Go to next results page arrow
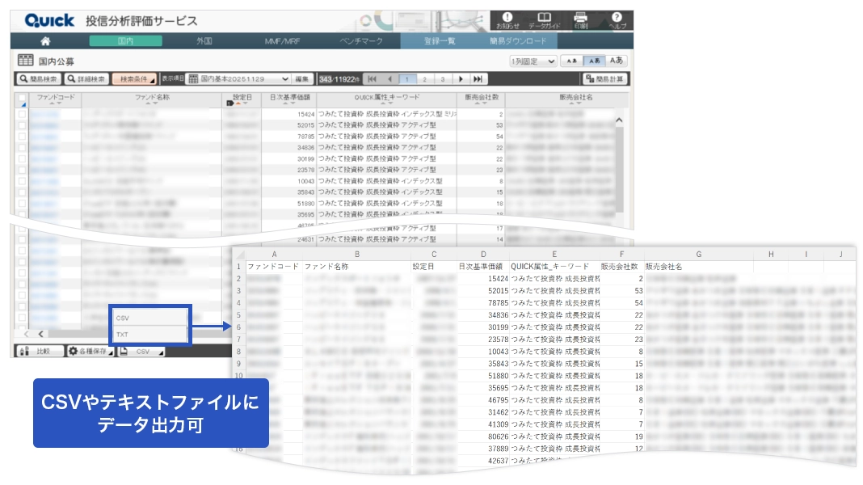 [461, 79]
